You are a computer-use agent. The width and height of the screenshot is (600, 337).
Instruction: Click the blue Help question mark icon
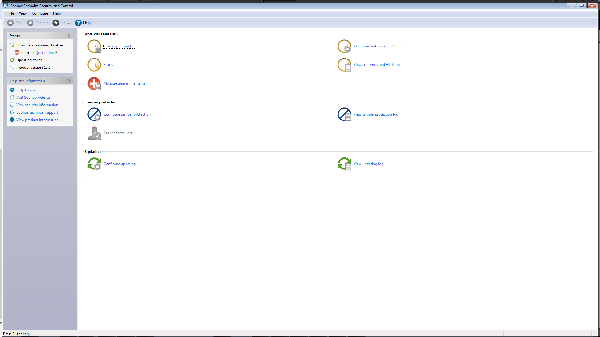[78, 23]
